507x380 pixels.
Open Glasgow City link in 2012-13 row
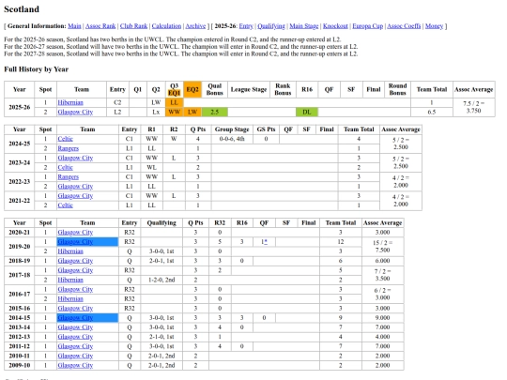pyautogui.click(x=75, y=337)
